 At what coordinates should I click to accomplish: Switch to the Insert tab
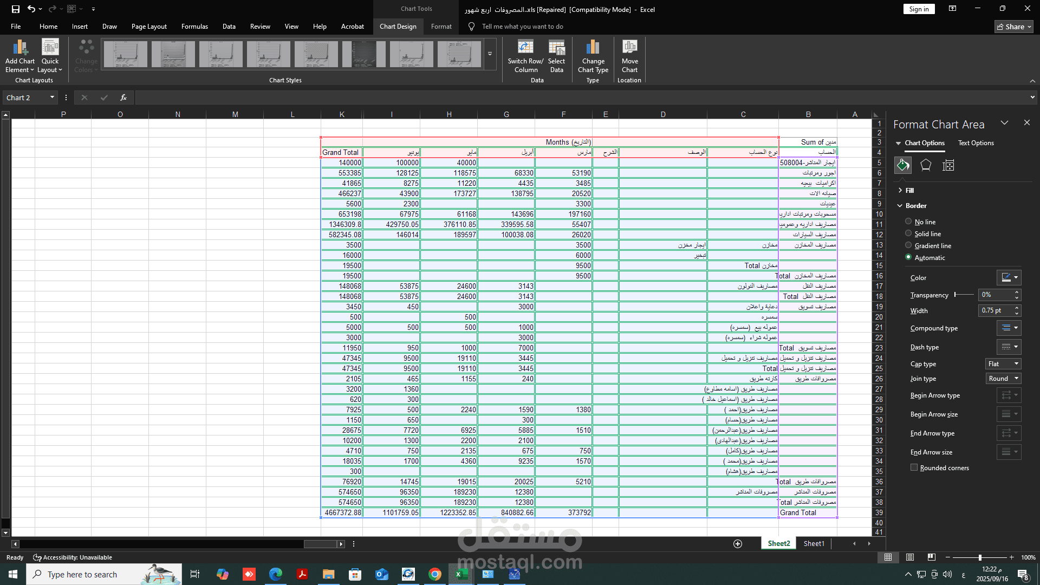80,27
